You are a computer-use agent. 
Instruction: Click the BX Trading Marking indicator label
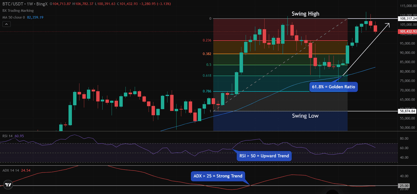(18, 10)
